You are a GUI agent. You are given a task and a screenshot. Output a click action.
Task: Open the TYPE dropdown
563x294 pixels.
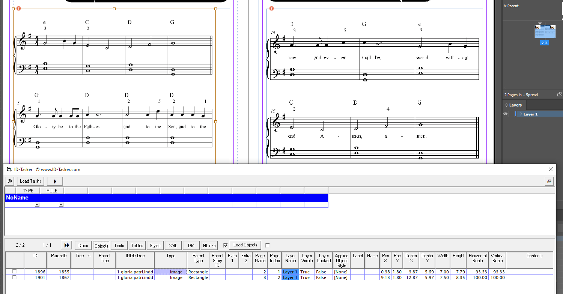pyautogui.click(x=37, y=204)
